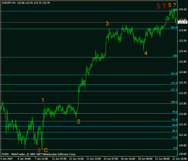Click 122.60 on the price axis

pyautogui.click(x=183, y=72)
